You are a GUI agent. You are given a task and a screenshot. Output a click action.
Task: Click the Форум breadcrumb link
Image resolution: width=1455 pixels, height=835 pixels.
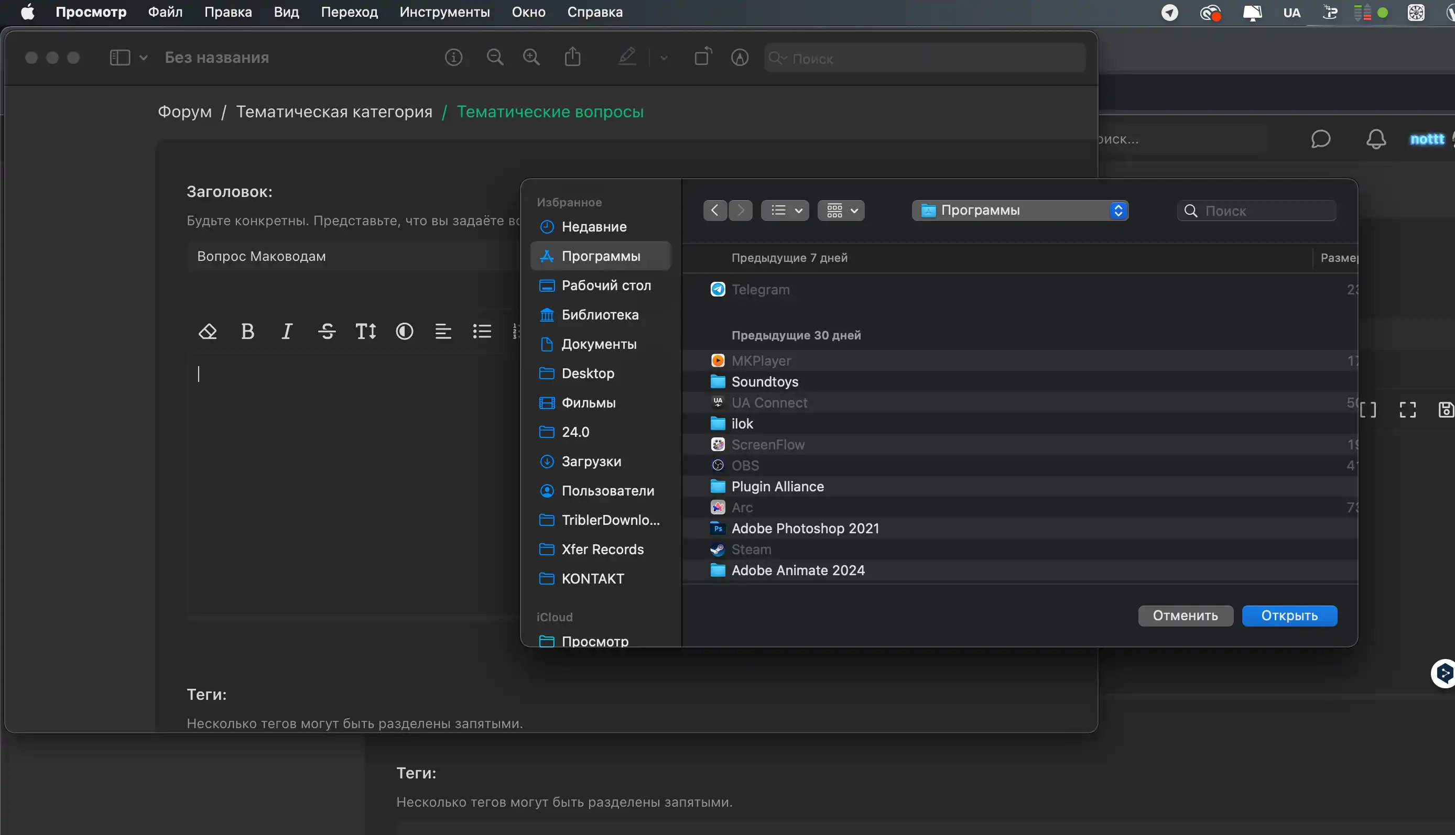(184, 112)
